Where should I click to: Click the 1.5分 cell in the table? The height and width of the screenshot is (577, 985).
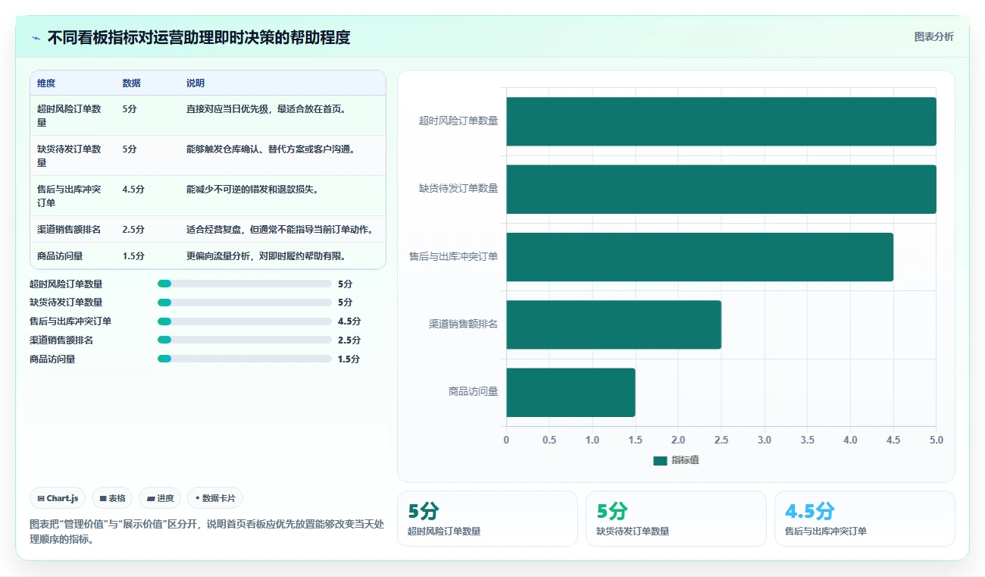pyautogui.click(x=133, y=256)
